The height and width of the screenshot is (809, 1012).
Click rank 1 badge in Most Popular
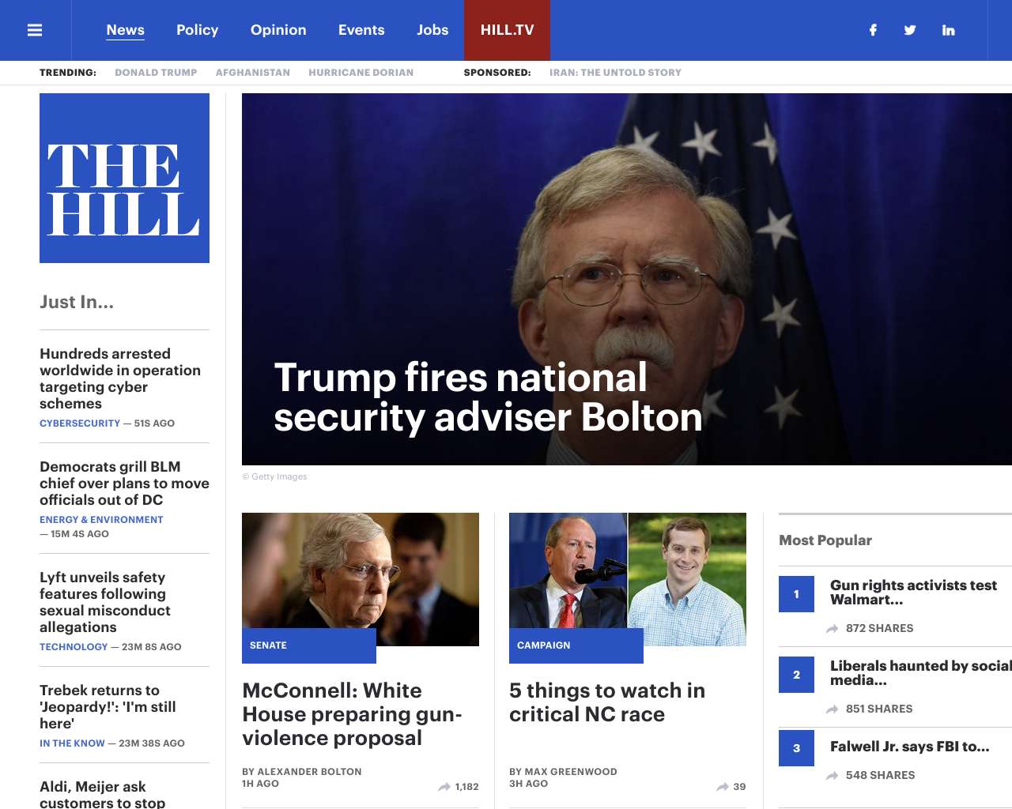coord(796,594)
